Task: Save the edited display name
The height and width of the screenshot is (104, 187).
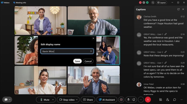Action: click(78, 61)
